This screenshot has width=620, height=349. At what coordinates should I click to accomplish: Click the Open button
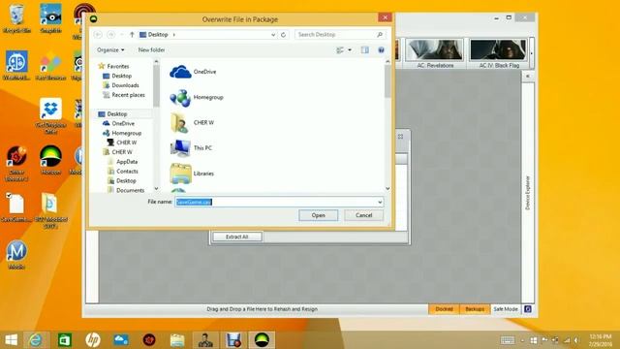319,215
